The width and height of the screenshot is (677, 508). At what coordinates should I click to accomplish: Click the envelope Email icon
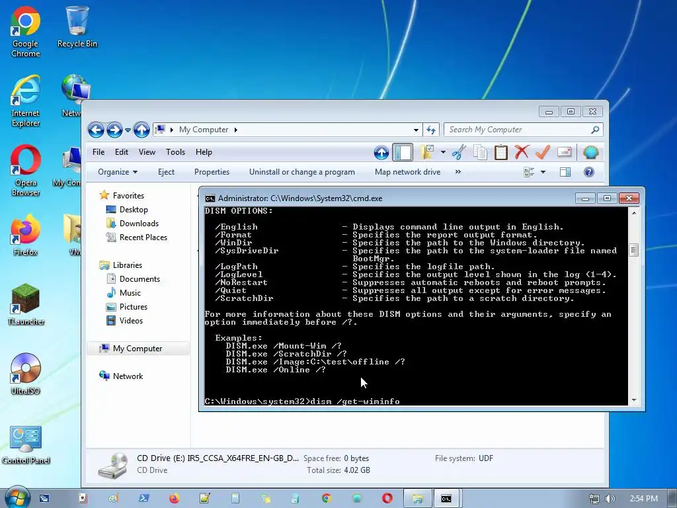pyautogui.click(x=565, y=152)
